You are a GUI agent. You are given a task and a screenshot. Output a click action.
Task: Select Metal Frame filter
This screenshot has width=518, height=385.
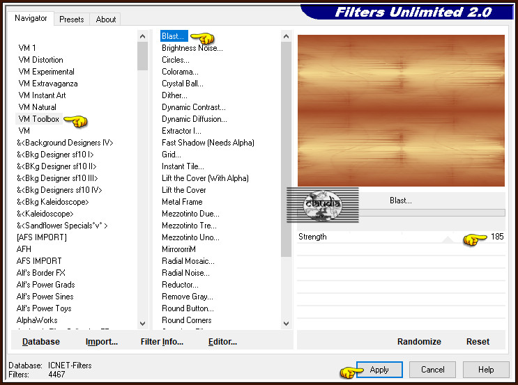[182, 202]
